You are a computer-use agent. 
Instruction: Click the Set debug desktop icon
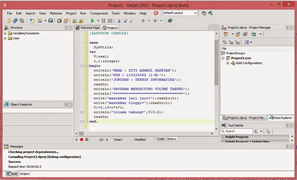(211, 13)
